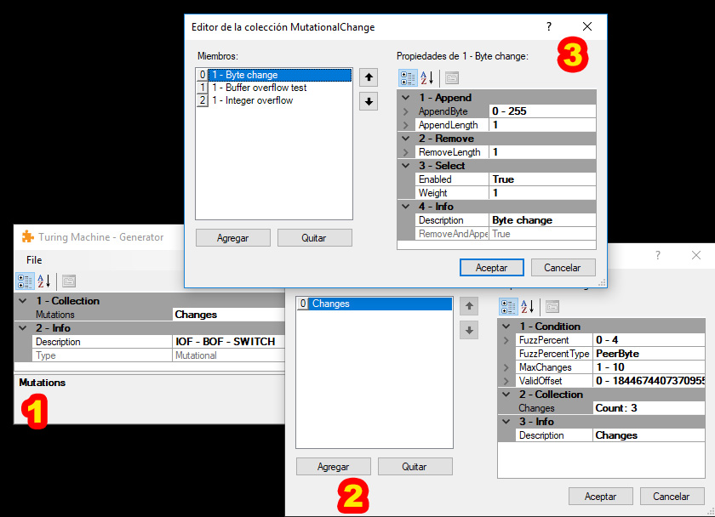Collapse the 1 - Append category
This screenshot has height=517, width=715.
[406, 98]
